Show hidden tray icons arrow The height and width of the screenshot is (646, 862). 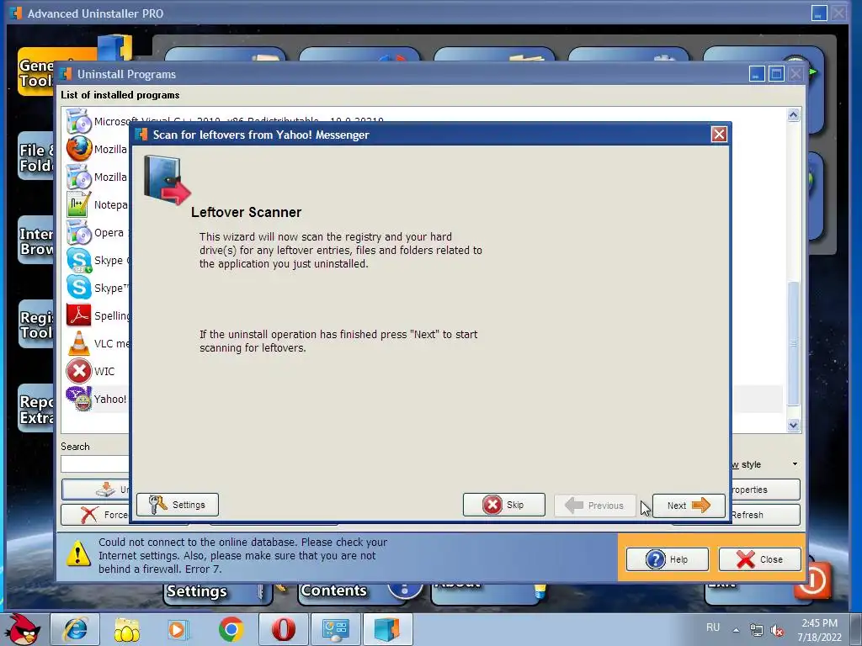coord(736,629)
